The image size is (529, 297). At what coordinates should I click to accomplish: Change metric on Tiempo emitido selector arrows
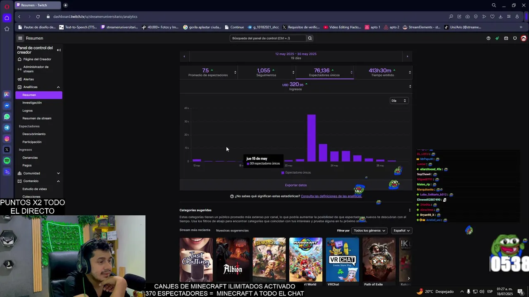click(x=410, y=73)
